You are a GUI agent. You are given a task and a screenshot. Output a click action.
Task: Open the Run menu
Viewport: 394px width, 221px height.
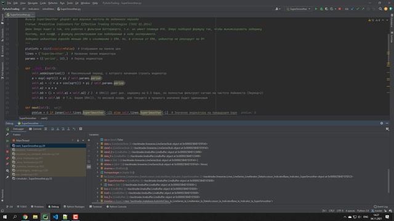tap(62, 3)
